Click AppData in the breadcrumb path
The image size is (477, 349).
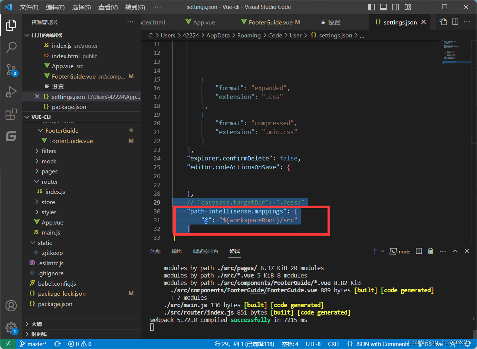click(218, 35)
